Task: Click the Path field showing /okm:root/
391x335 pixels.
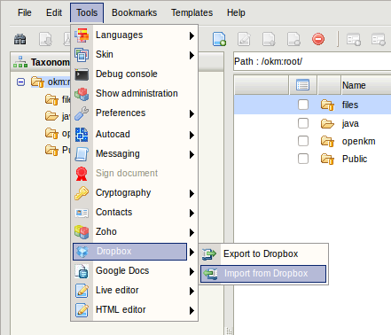Action: click(x=312, y=61)
